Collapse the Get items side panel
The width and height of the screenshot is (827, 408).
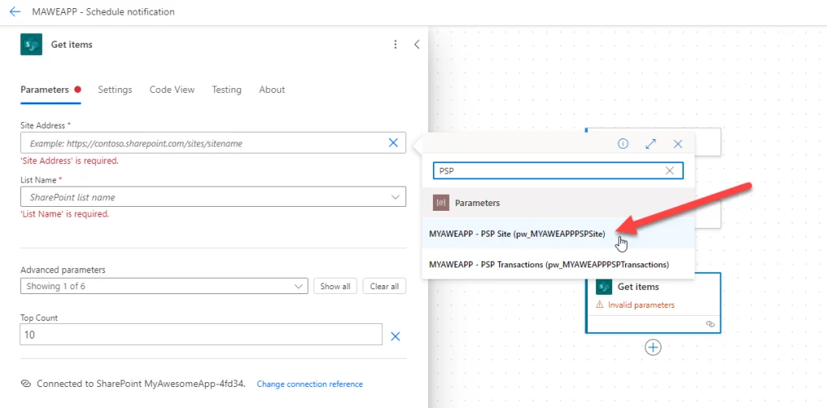417,45
